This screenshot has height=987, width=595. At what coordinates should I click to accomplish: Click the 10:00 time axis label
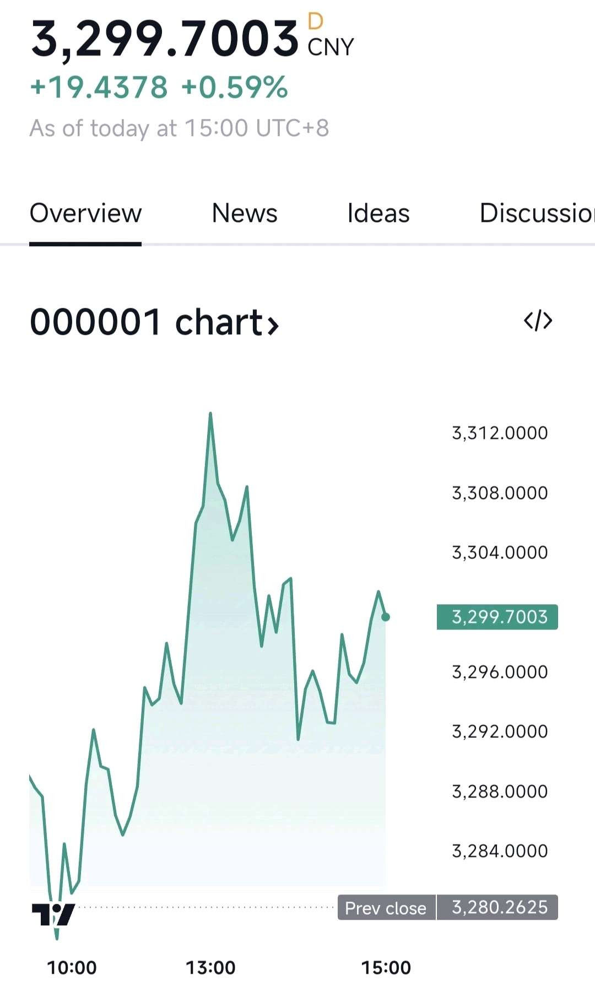coord(72,967)
